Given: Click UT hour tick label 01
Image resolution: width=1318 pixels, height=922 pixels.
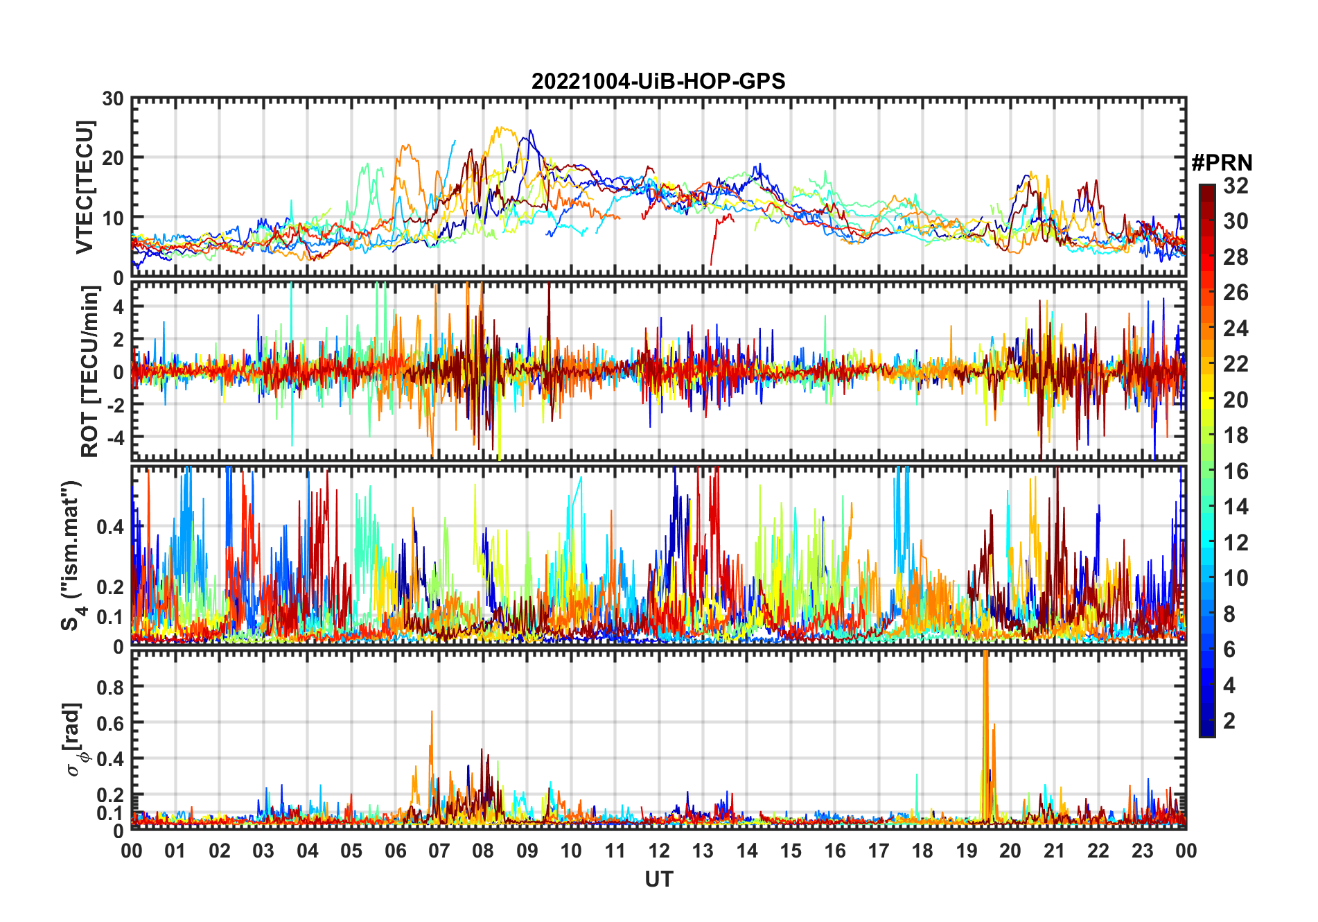Looking at the screenshot, I should 175,851.
